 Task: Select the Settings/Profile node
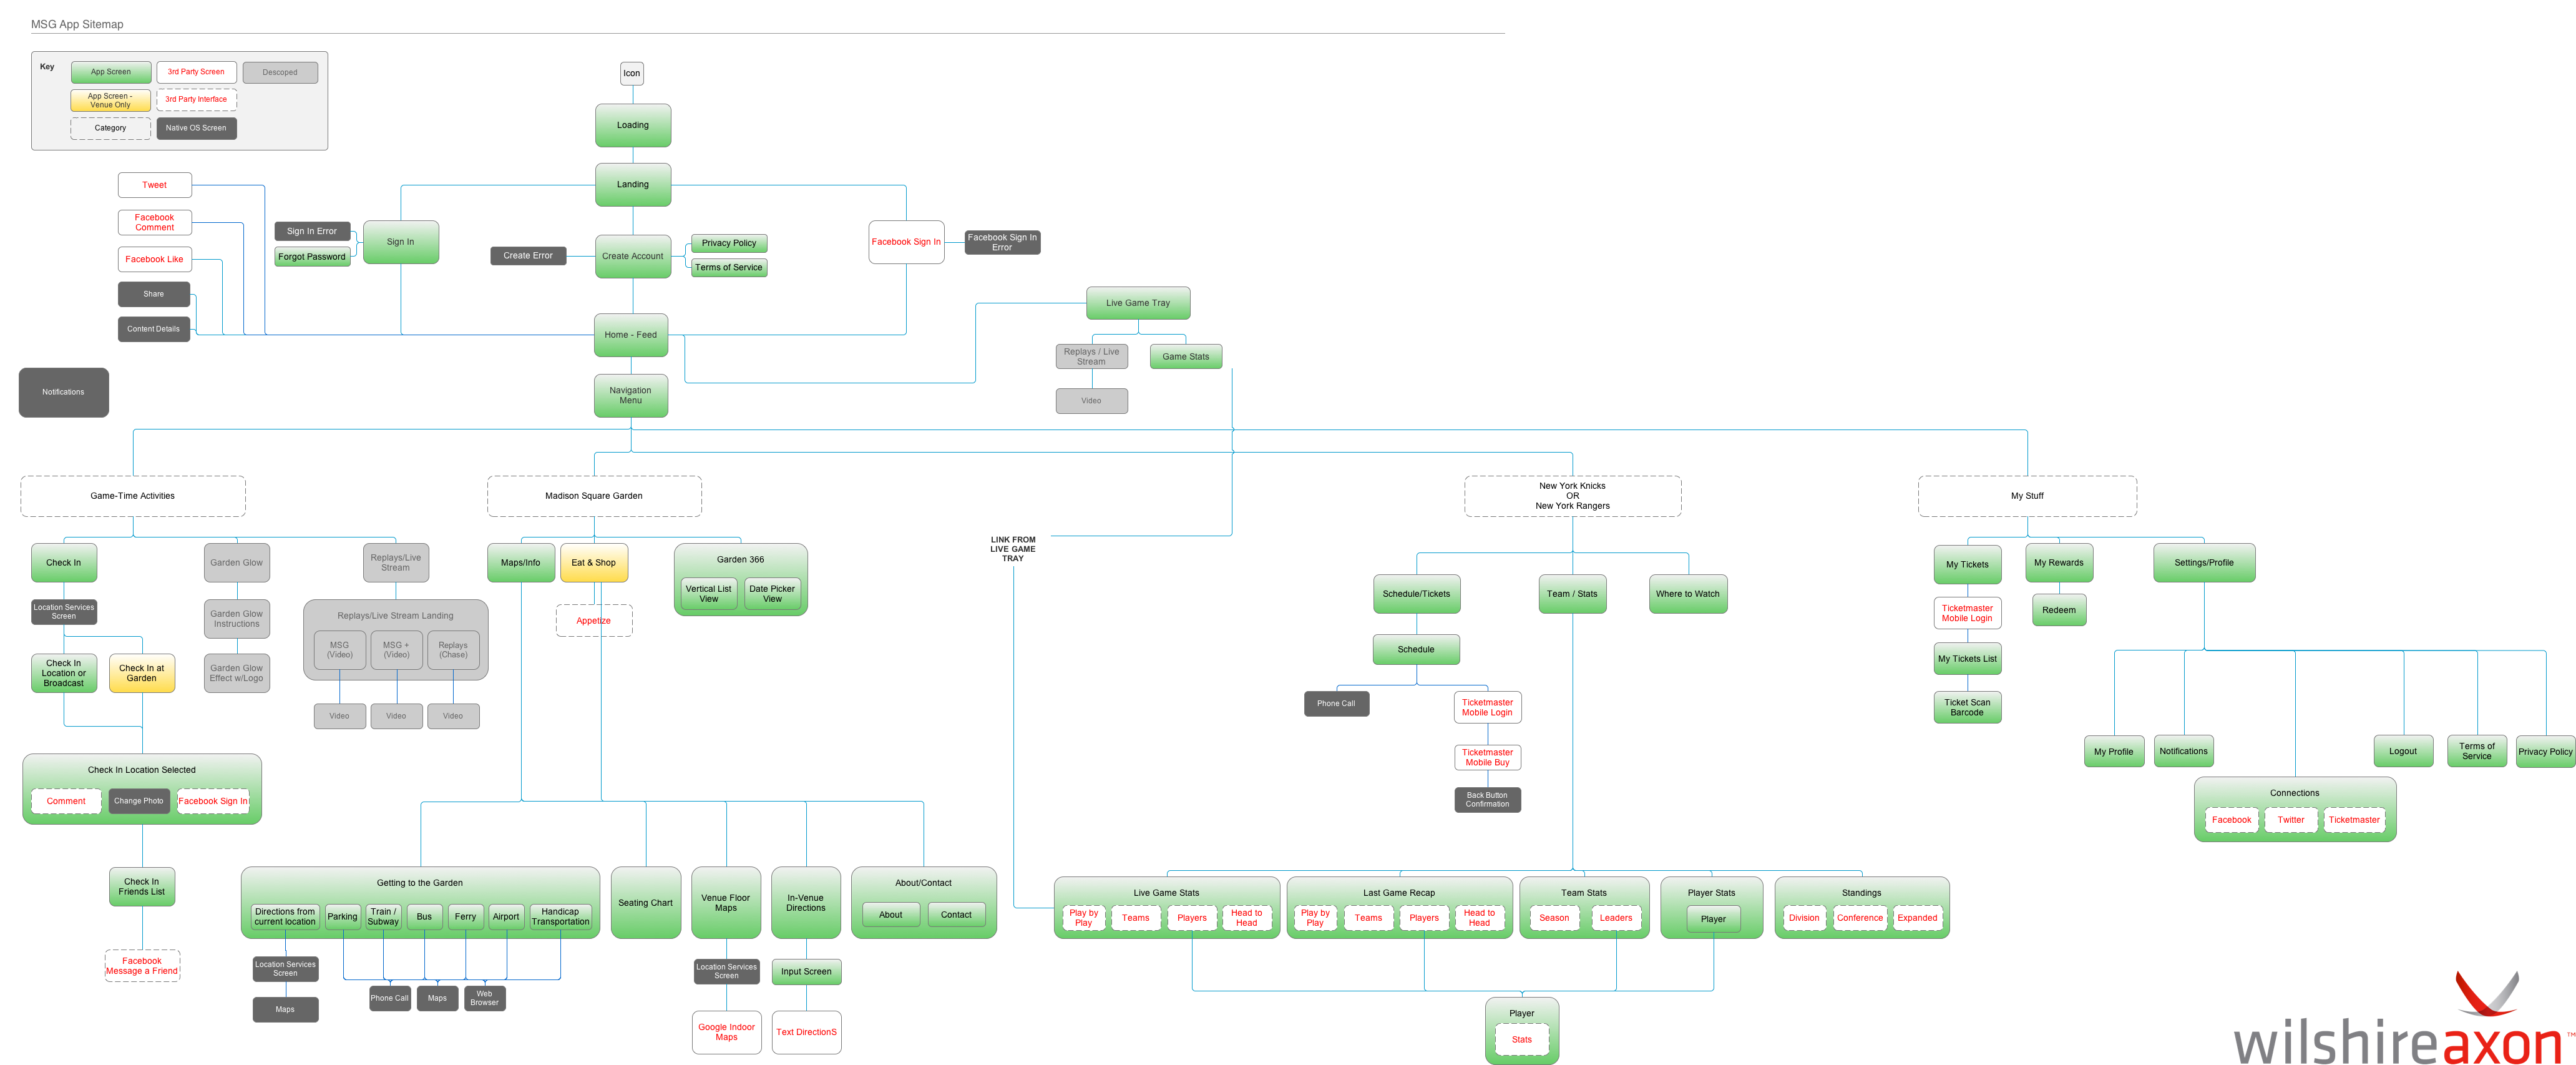pos(2204,563)
